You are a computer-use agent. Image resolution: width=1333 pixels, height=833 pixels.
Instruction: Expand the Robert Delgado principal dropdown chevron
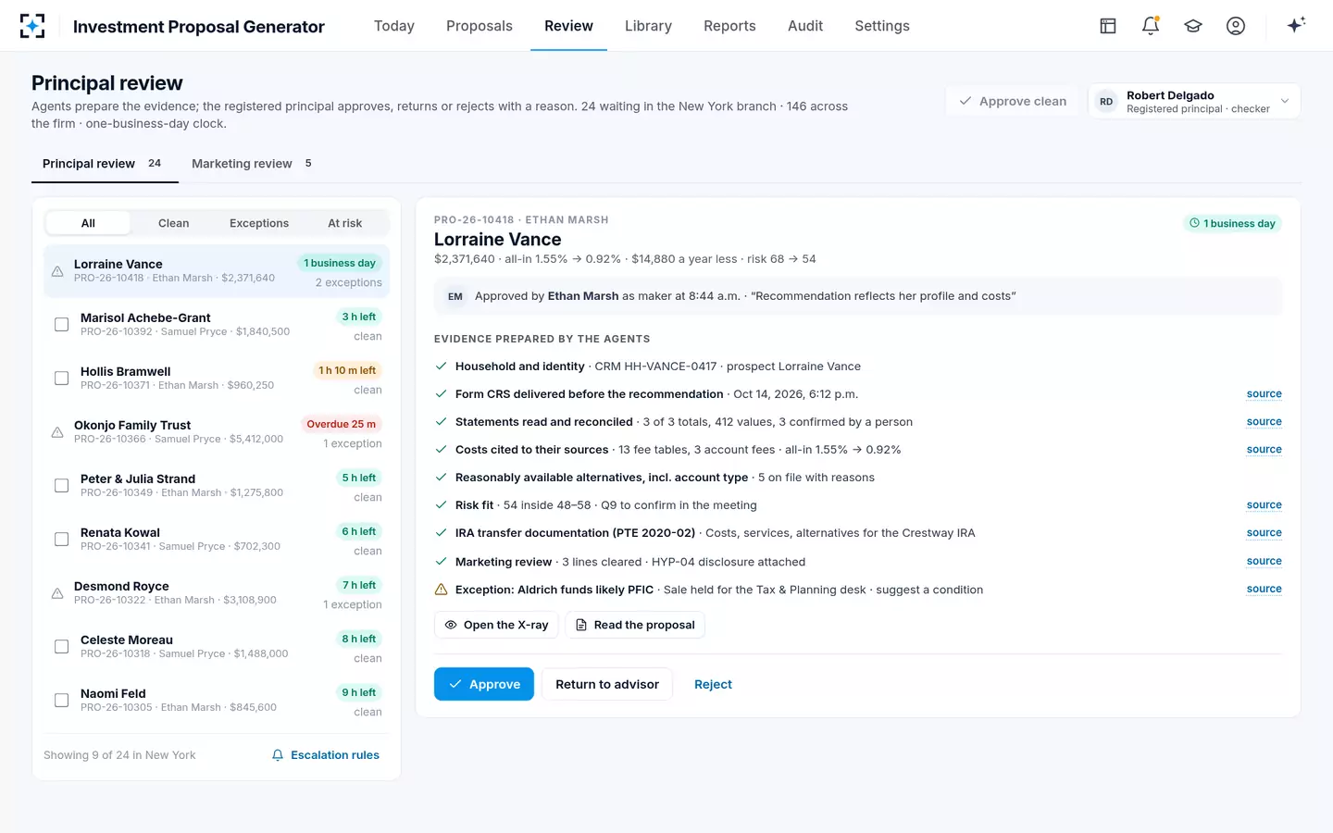(x=1284, y=102)
